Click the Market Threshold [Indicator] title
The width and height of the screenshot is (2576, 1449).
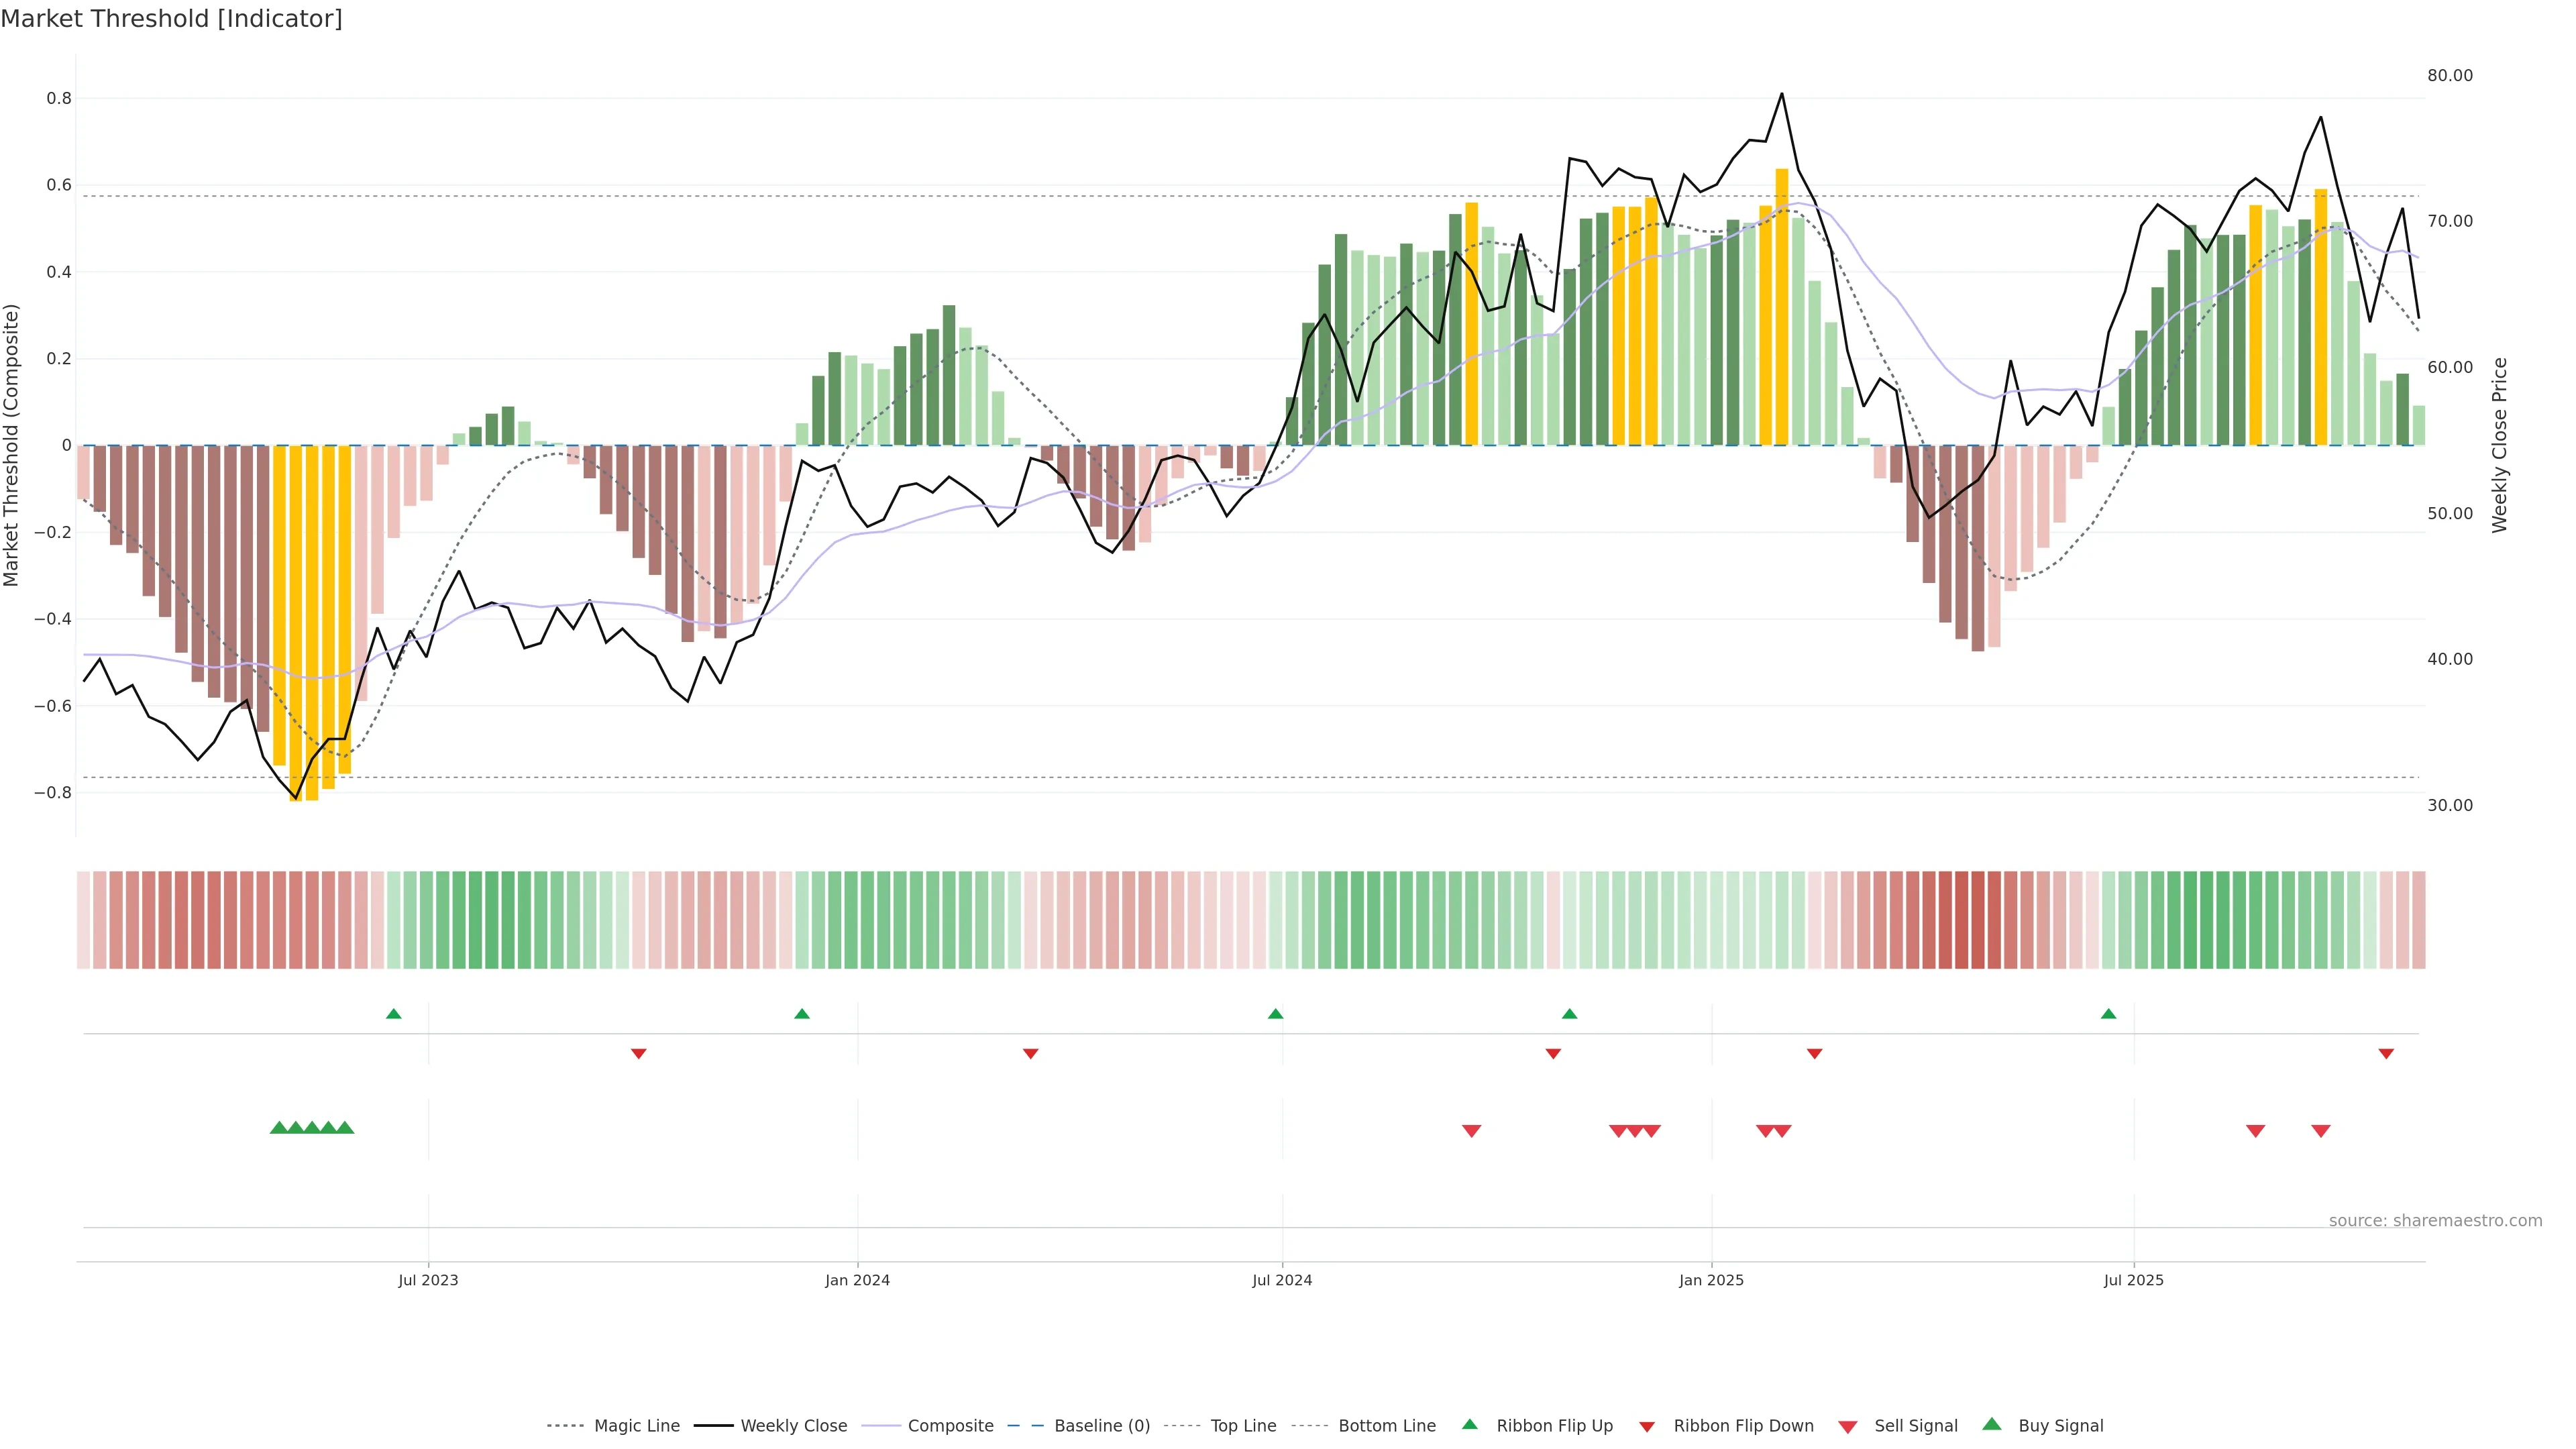pyautogui.click(x=171, y=19)
